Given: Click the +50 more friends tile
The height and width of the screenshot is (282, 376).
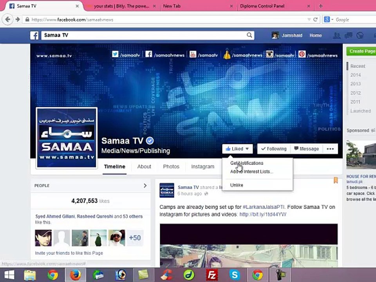Looking at the screenshot, I should (135, 238).
